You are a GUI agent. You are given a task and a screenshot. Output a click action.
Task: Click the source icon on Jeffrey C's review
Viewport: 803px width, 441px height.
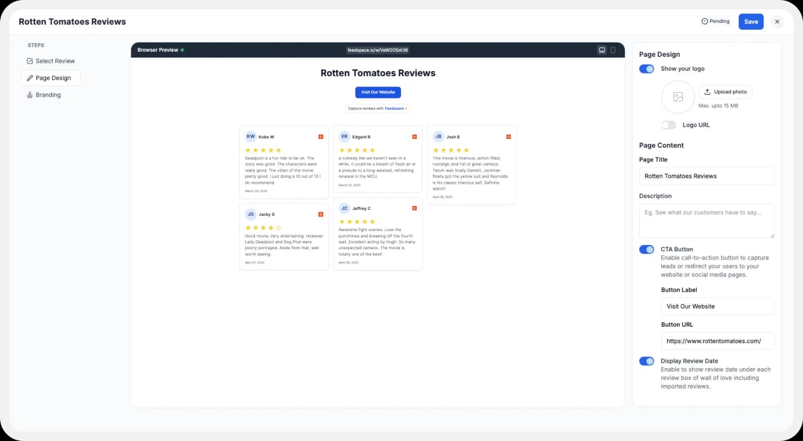[414, 208]
